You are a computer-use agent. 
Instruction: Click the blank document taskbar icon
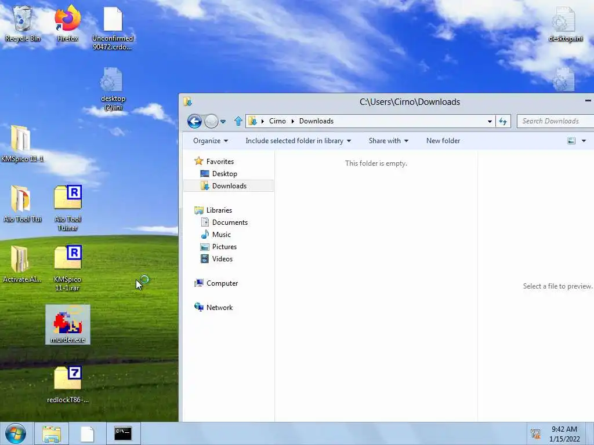(87, 433)
